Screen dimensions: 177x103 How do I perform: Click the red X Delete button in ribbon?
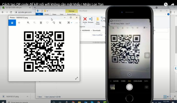tap(85, 19)
